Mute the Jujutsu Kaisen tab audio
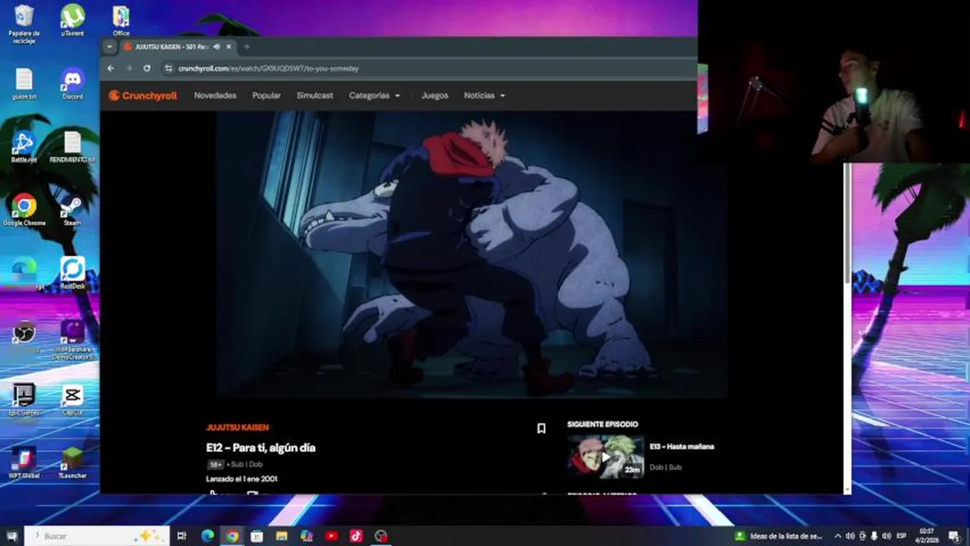This screenshot has width=970, height=546. point(216,47)
